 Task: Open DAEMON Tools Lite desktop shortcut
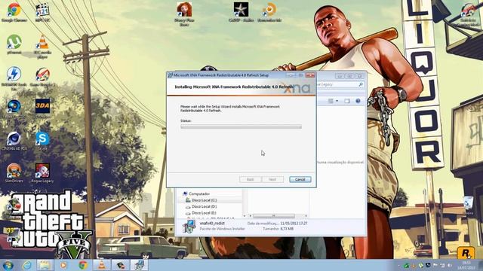click(14, 78)
